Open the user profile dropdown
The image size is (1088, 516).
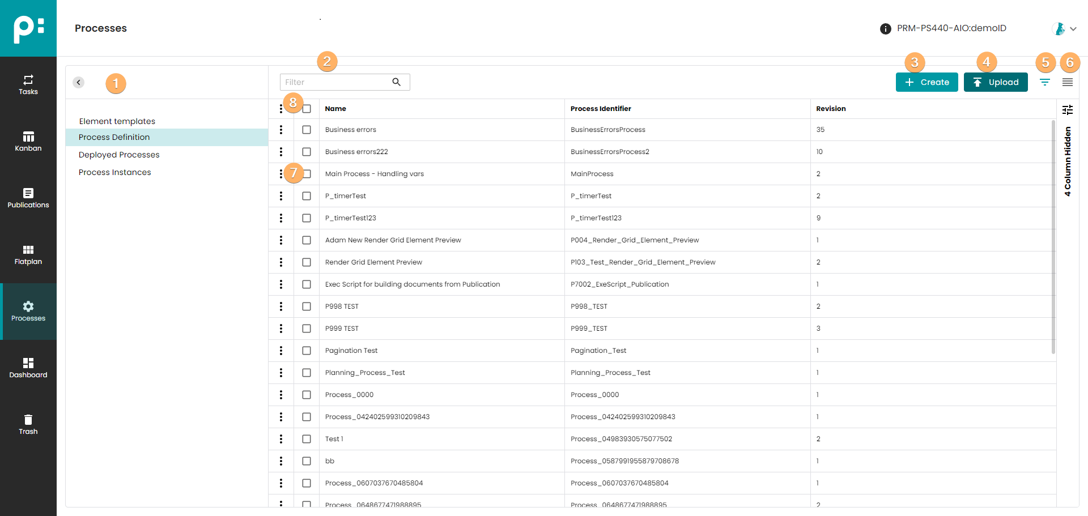1064,29
